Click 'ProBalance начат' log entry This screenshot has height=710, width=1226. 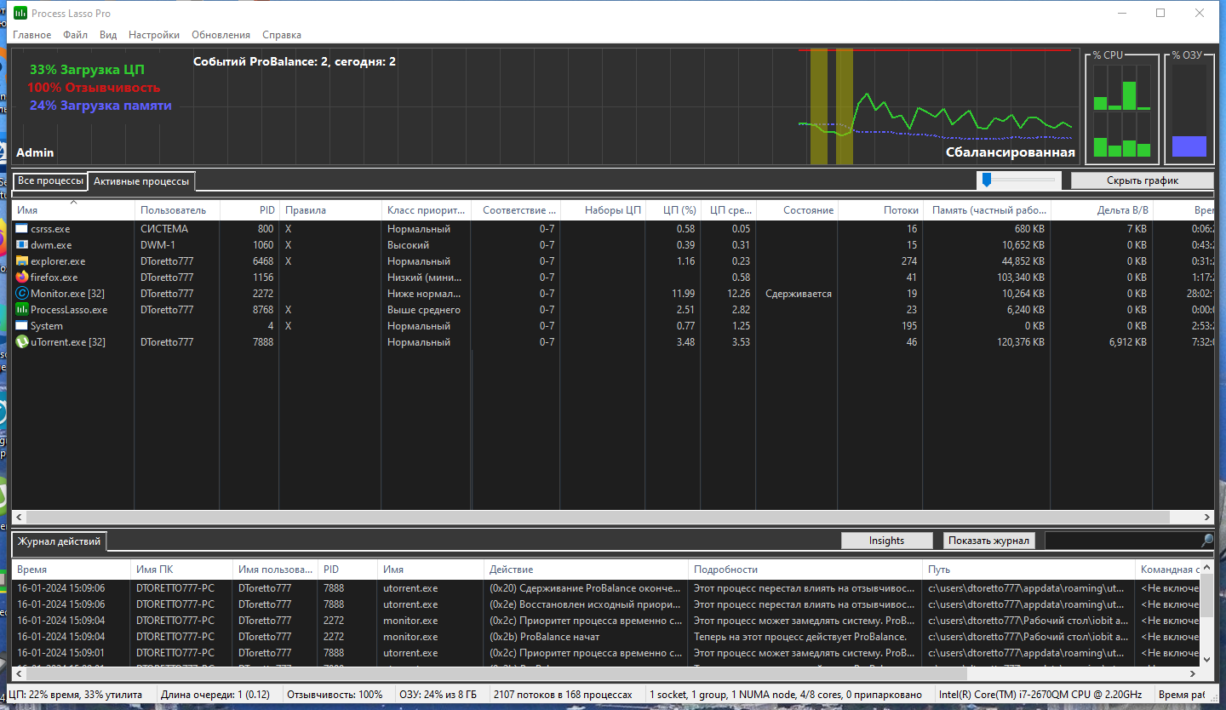(545, 637)
